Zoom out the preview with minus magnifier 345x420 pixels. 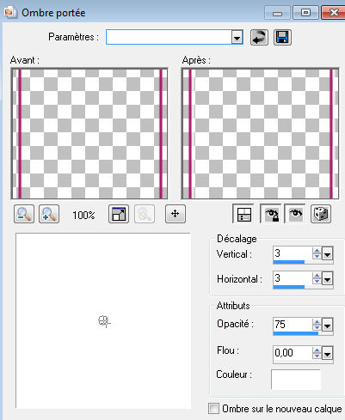pyautogui.click(x=24, y=214)
